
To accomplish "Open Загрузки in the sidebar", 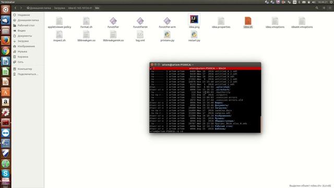I will click(x=21, y=41).
